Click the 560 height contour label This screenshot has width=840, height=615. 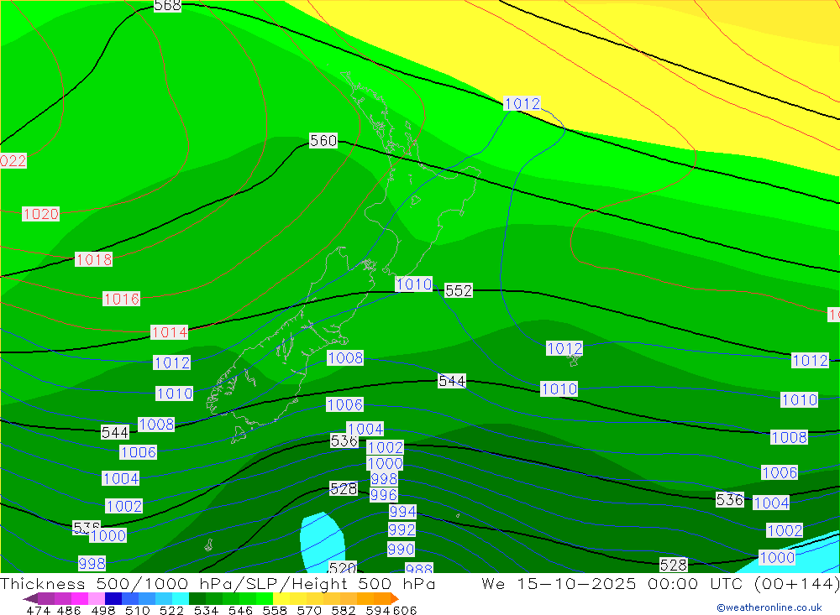(x=323, y=141)
